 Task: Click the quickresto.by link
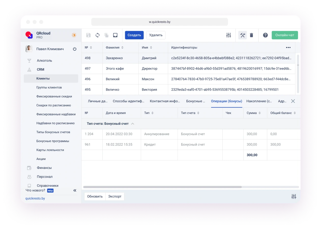point(35,198)
